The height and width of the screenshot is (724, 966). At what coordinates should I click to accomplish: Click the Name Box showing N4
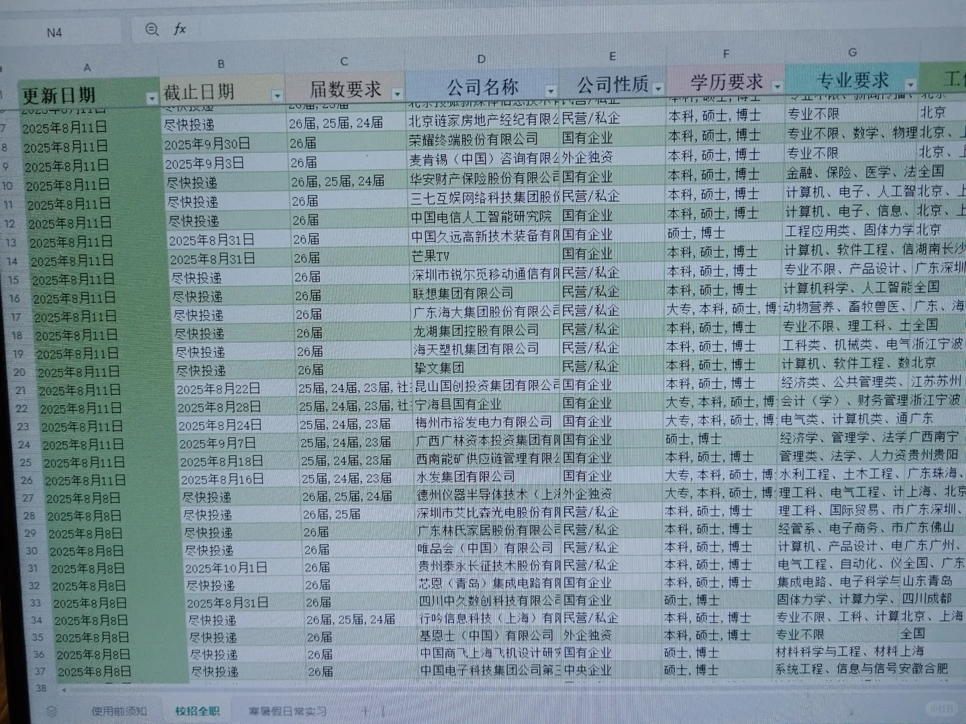55,32
